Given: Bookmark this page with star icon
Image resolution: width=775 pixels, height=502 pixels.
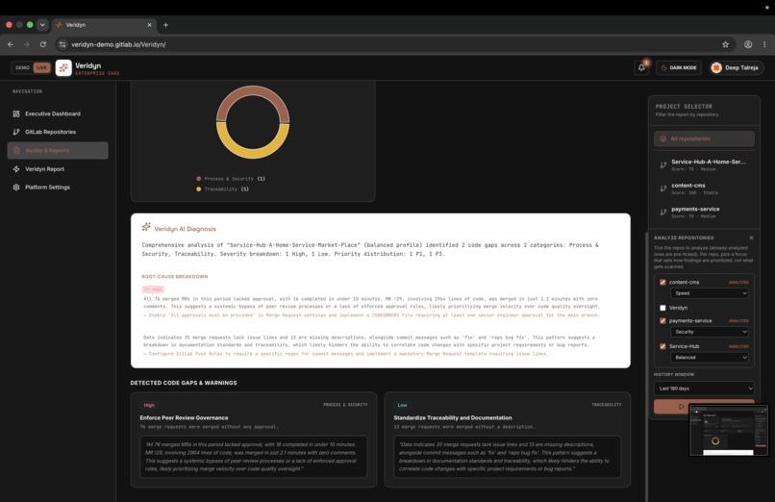Looking at the screenshot, I should [x=725, y=44].
